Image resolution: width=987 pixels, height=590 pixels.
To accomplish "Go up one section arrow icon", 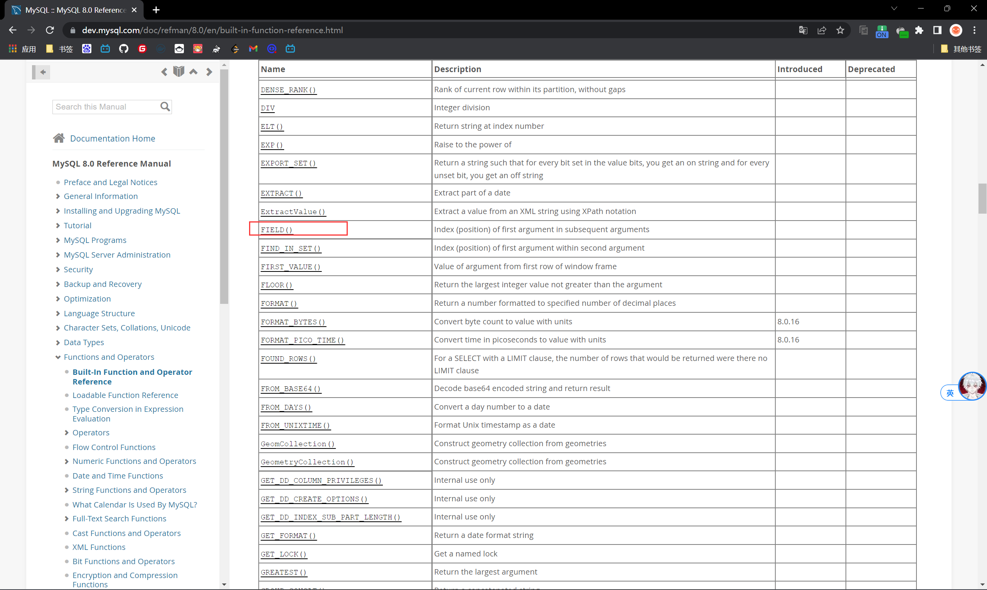I will pos(193,72).
